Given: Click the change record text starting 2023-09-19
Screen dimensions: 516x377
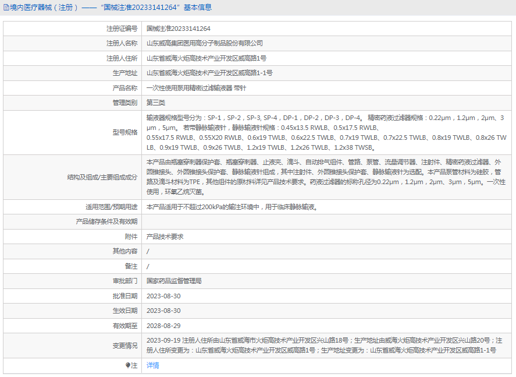Looking at the screenshot, I should [x=325, y=346].
